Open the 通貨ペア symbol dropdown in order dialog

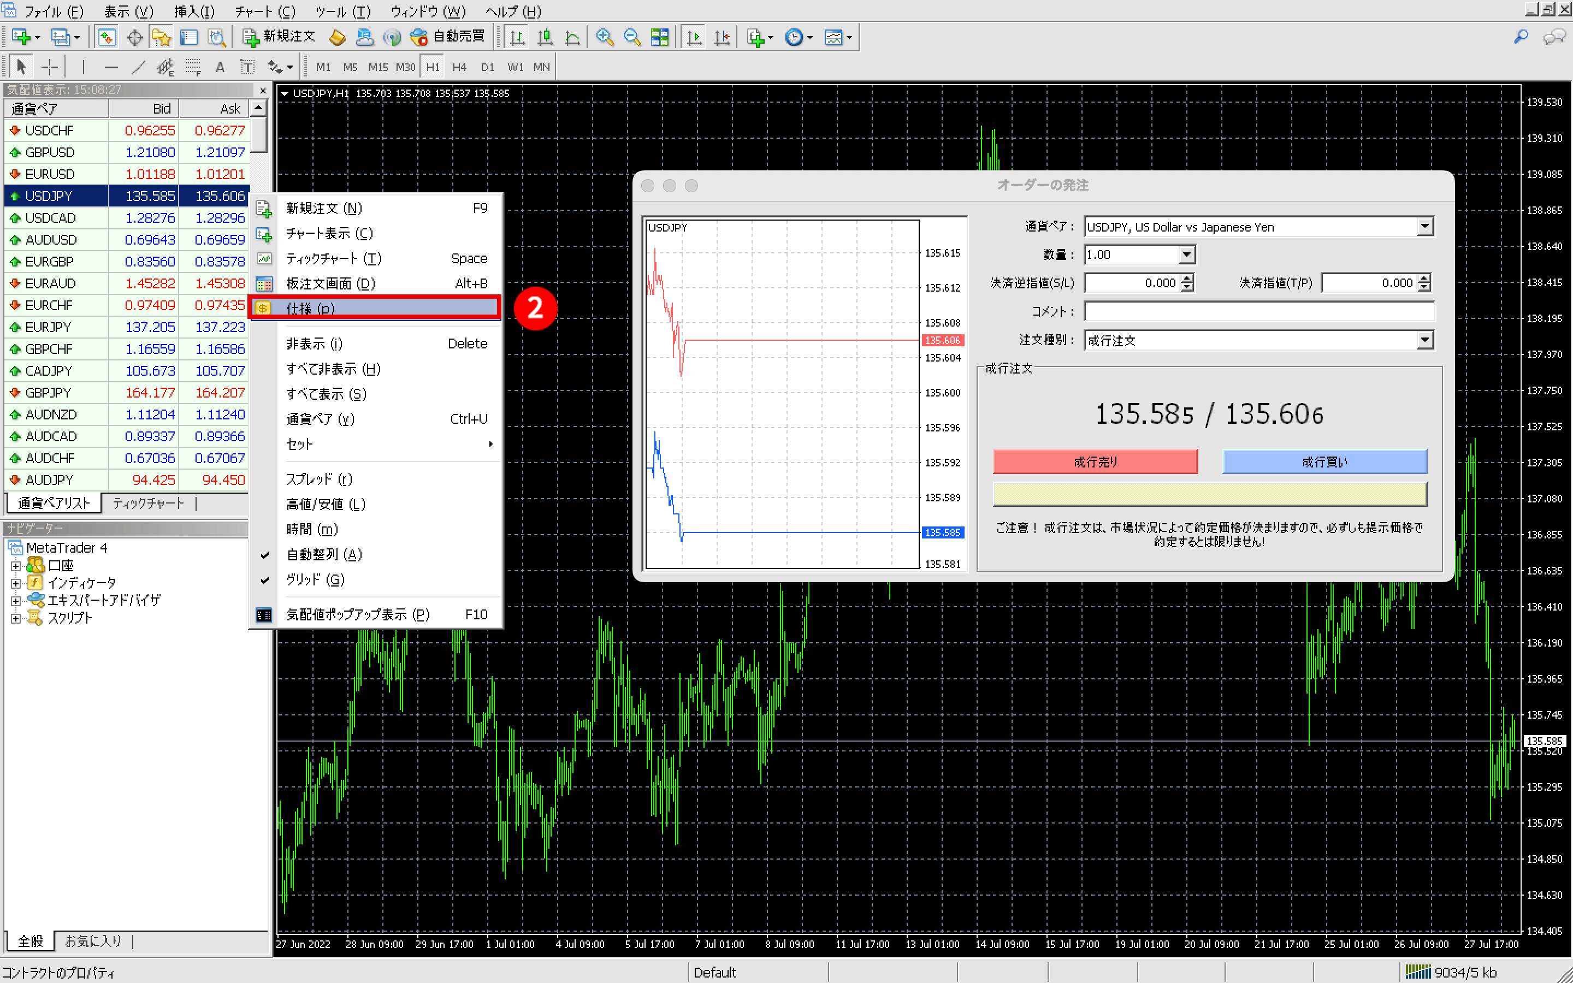point(1424,227)
